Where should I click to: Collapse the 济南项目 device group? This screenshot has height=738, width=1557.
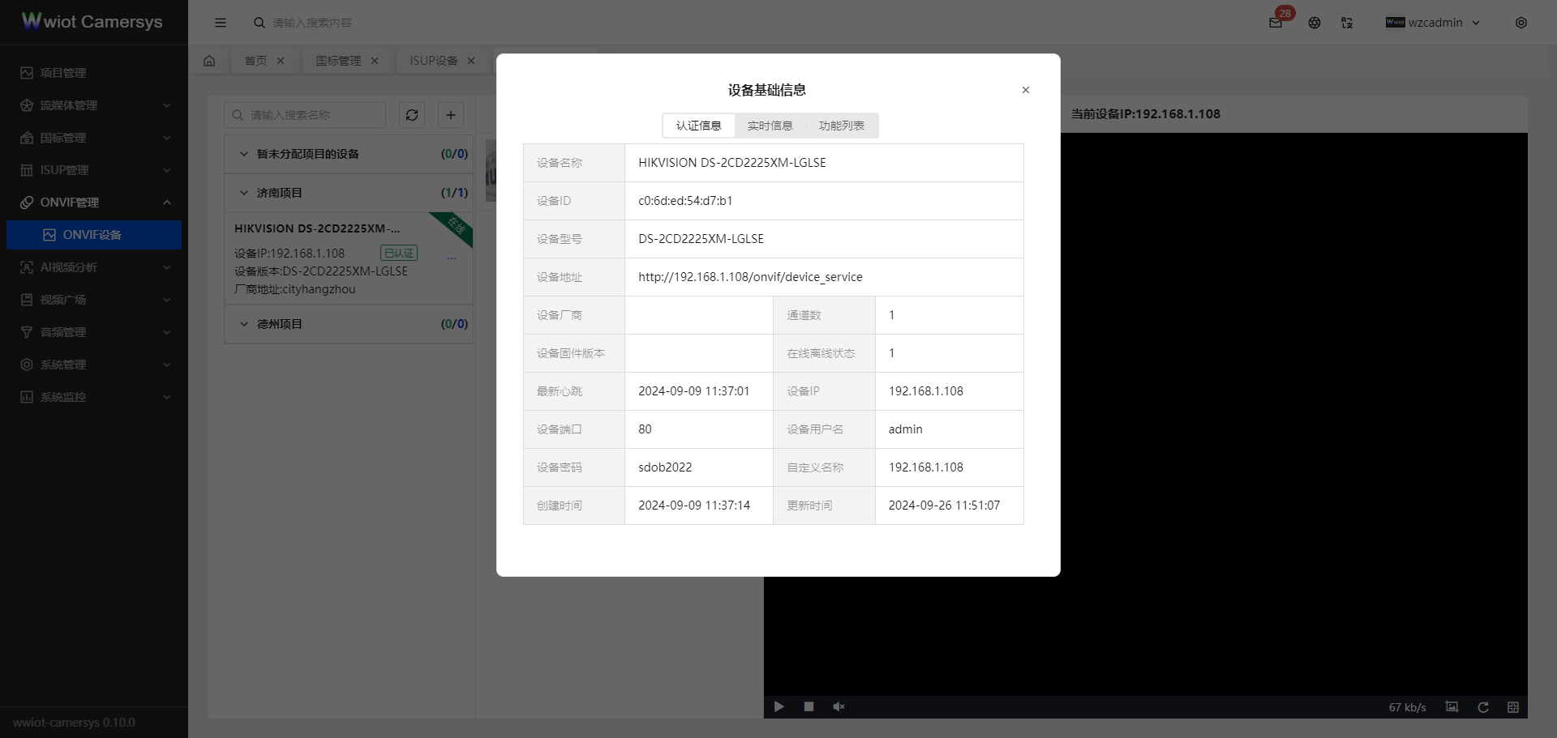tap(244, 193)
